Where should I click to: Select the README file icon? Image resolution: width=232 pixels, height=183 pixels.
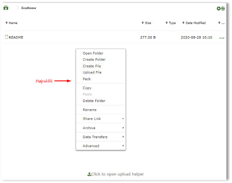click(6, 37)
